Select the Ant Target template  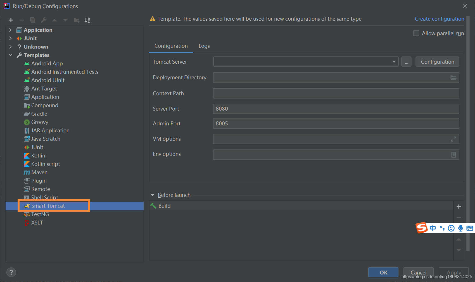tap(44, 89)
